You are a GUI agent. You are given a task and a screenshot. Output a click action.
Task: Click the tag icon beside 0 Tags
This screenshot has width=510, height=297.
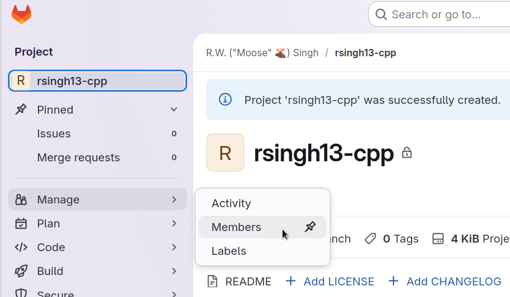pos(370,239)
